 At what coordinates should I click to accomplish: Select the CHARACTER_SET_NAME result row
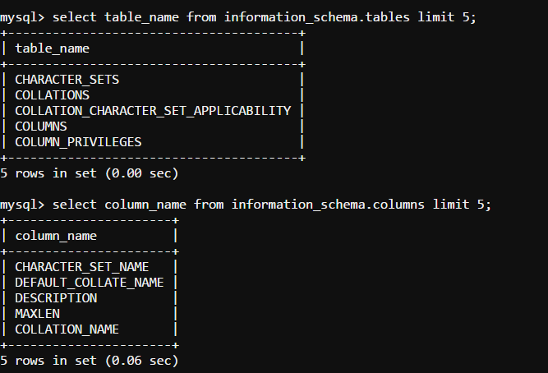point(82,267)
